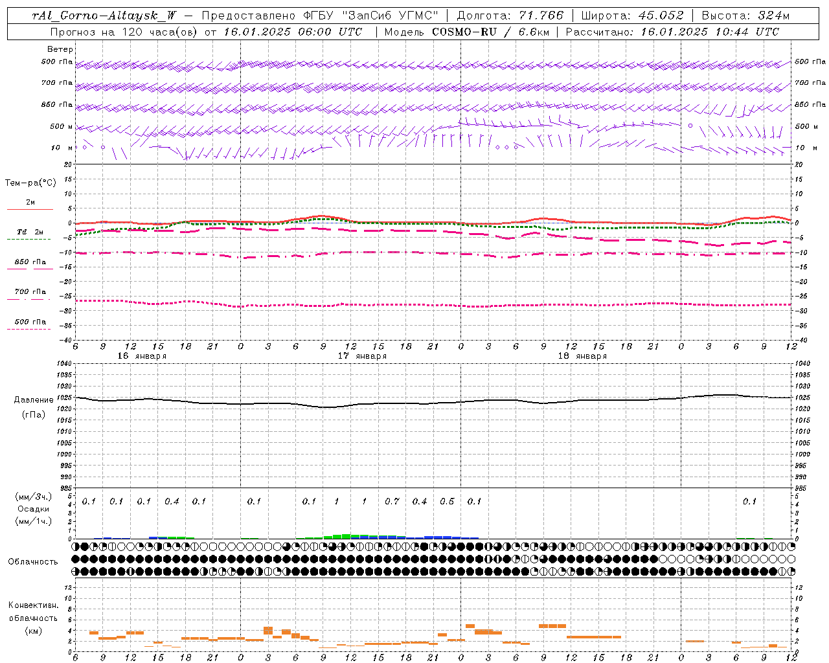
Task: Click the elevation value Высота: 324м
Action: (746, 16)
